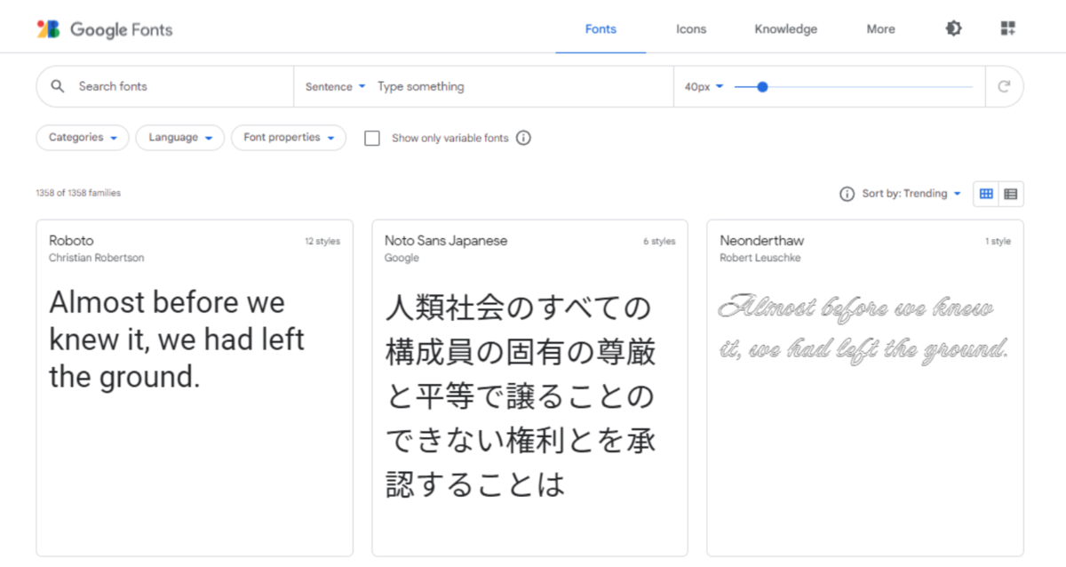Screen dimensions: 1066x567
Task: Click the reset refresh icon
Action: (x=1004, y=86)
